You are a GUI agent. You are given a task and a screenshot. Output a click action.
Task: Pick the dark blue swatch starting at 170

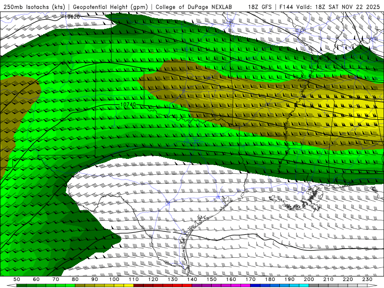255,286
